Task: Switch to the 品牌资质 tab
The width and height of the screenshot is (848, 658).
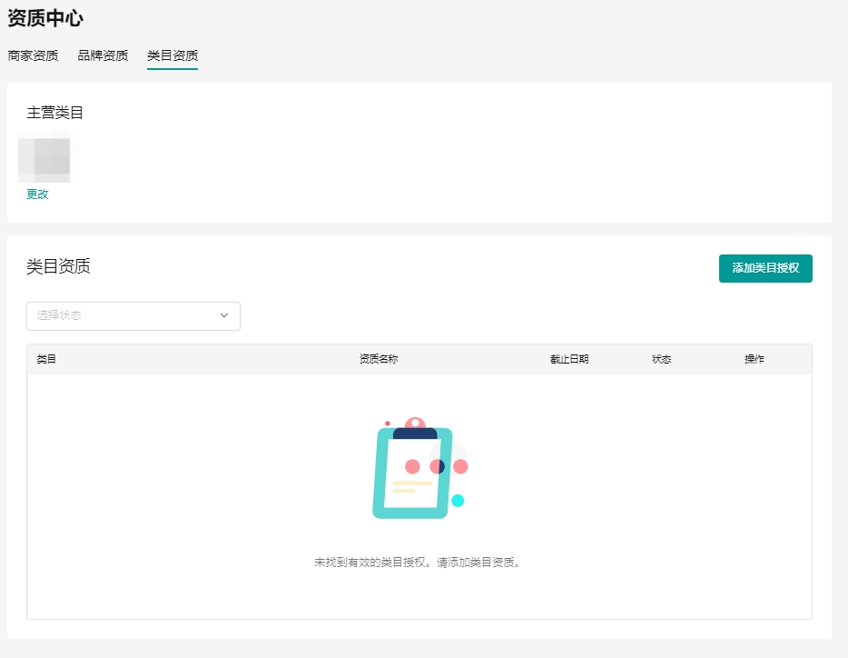Action: pos(103,55)
